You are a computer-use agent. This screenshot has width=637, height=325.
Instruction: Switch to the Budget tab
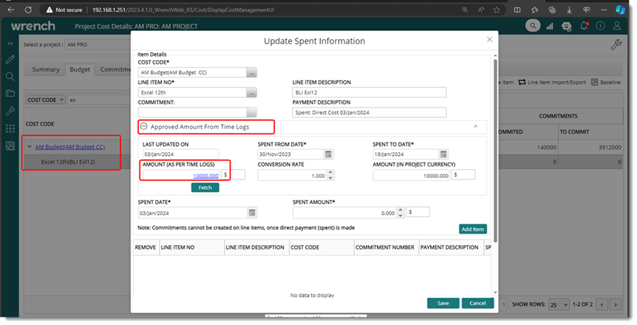79,70
